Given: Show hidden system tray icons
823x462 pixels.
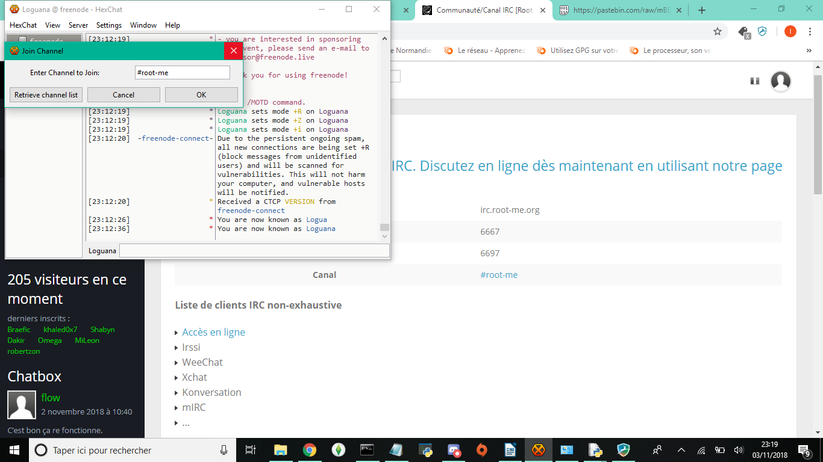Looking at the screenshot, I should 681,450.
